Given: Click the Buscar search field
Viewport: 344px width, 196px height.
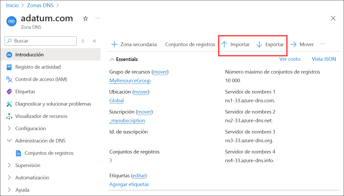Looking at the screenshot, I should coord(40,41).
